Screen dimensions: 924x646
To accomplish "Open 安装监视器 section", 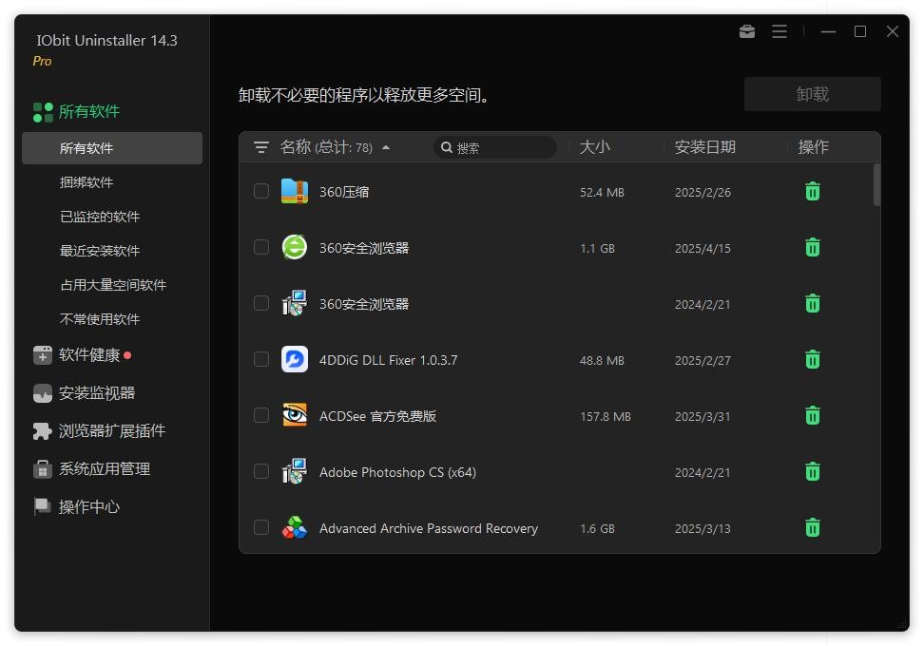I will (97, 393).
